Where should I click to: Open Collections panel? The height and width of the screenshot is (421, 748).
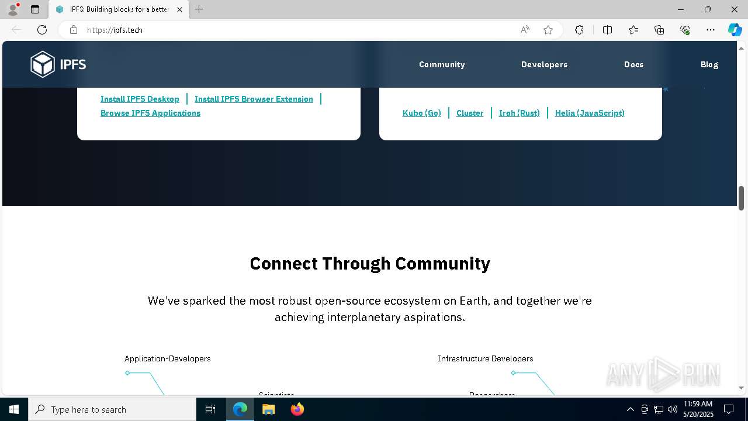(x=659, y=30)
